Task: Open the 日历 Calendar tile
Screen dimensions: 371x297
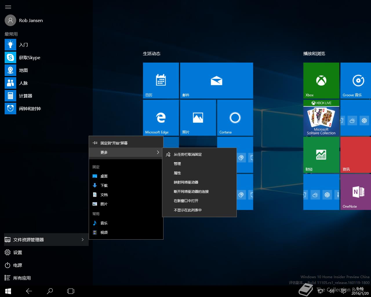Action: 161,81
